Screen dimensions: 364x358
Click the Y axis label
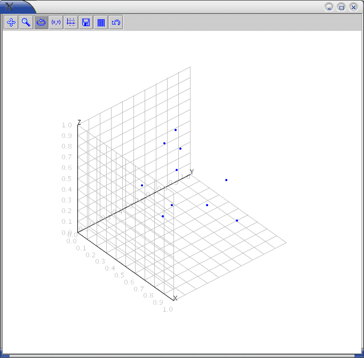click(x=192, y=172)
